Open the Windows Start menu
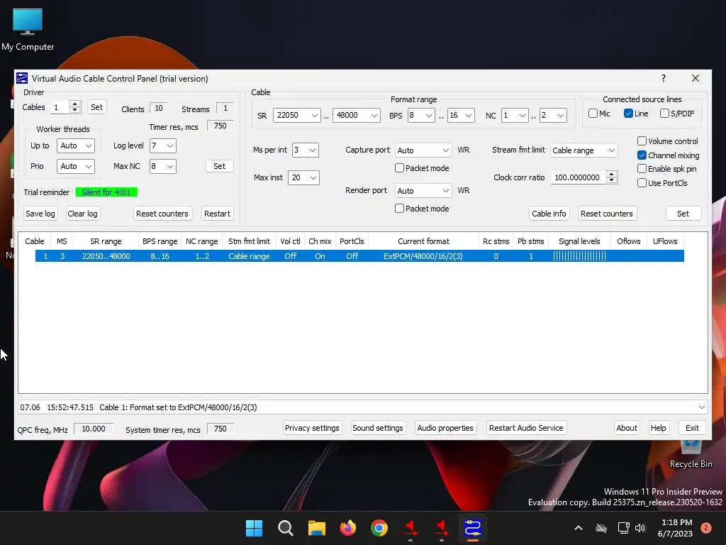726x545 pixels. coord(254,528)
